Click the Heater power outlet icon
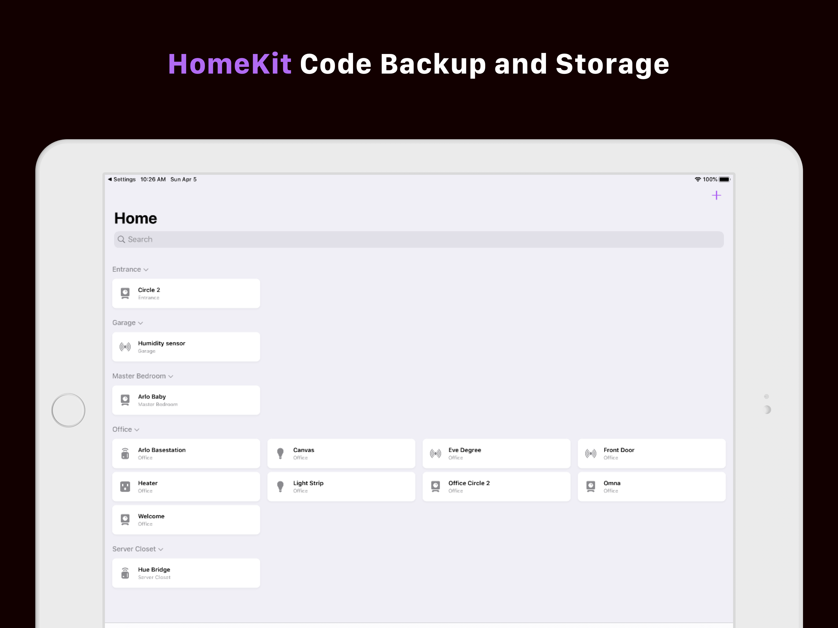Screen dimensions: 838x628 click(125, 486)
